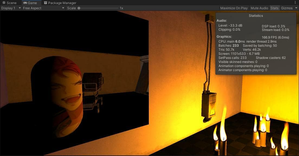Open the Package Manager tab

point(60,3)
